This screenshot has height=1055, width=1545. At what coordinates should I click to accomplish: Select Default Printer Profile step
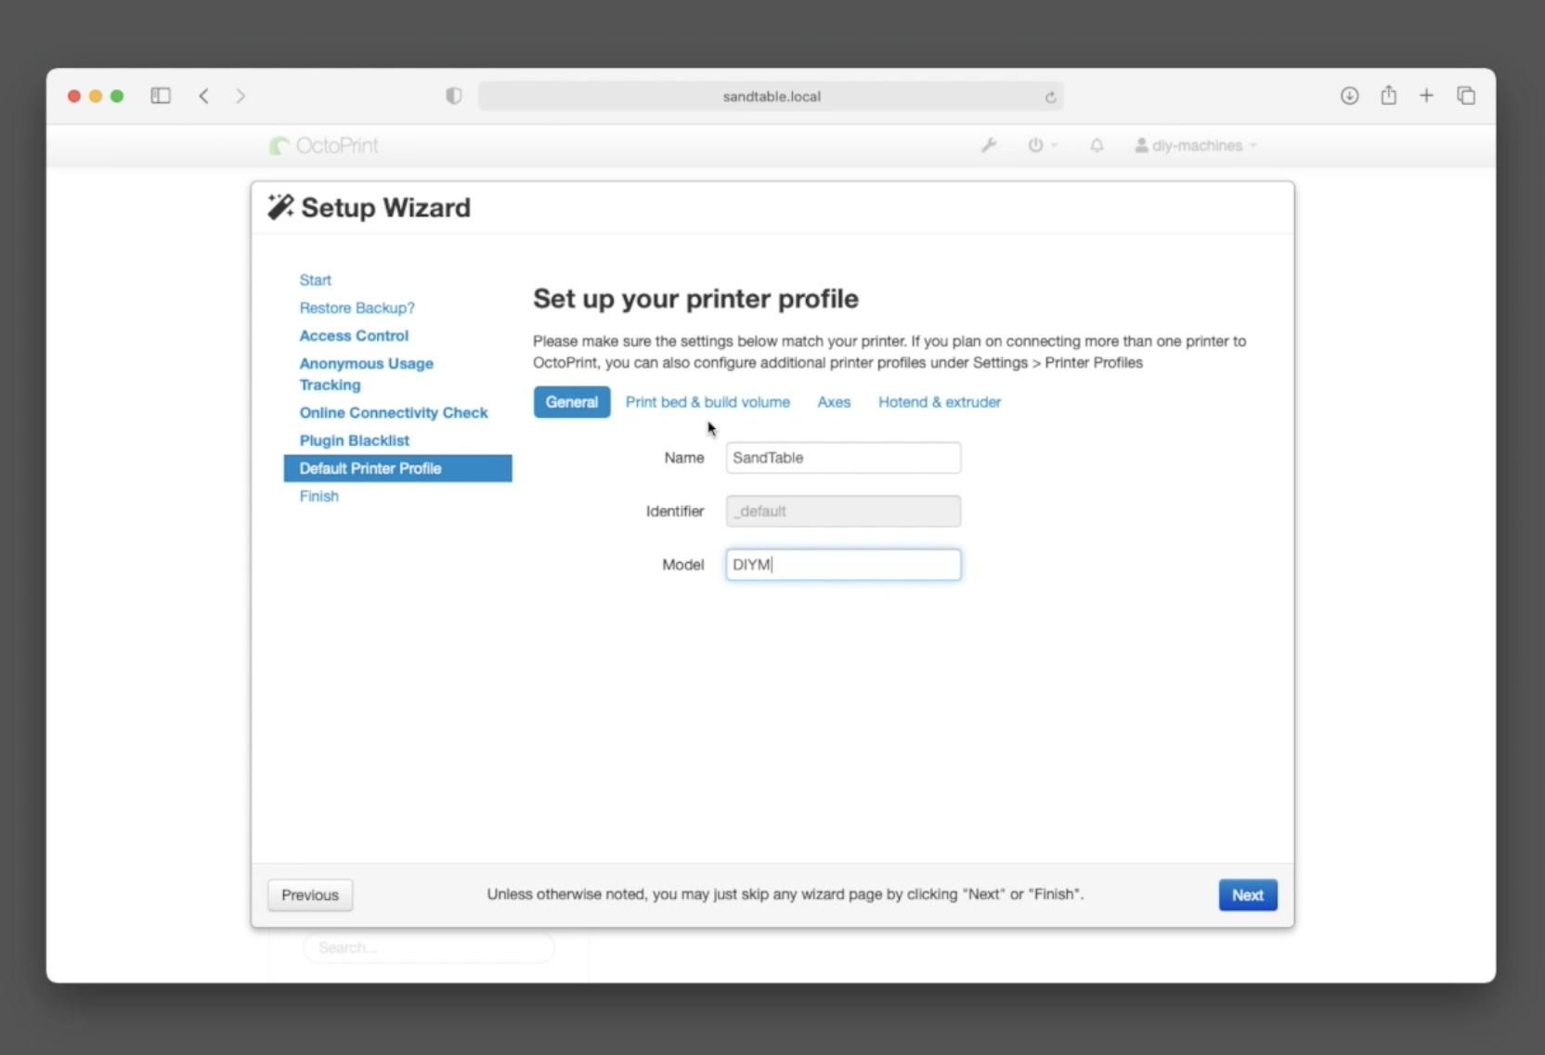point(398,468)
